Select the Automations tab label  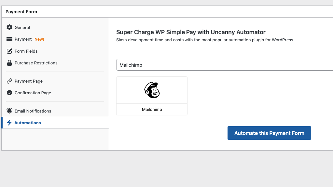28,123
